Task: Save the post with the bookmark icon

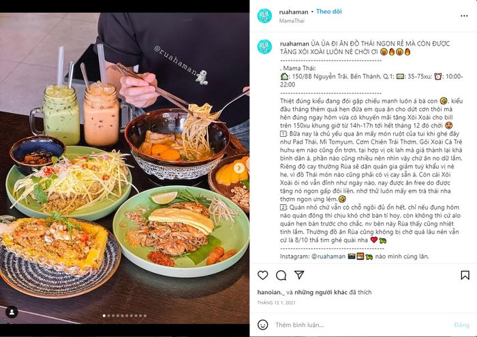Action: coord(465,275)
